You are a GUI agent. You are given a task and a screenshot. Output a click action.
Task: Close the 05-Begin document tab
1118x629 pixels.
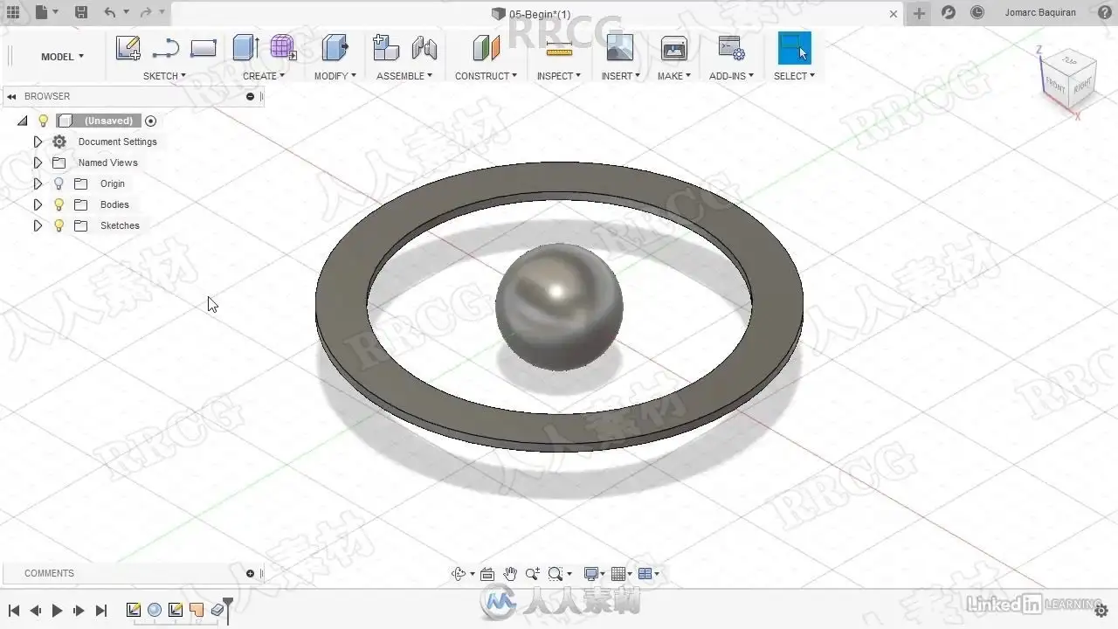(894, 14)
